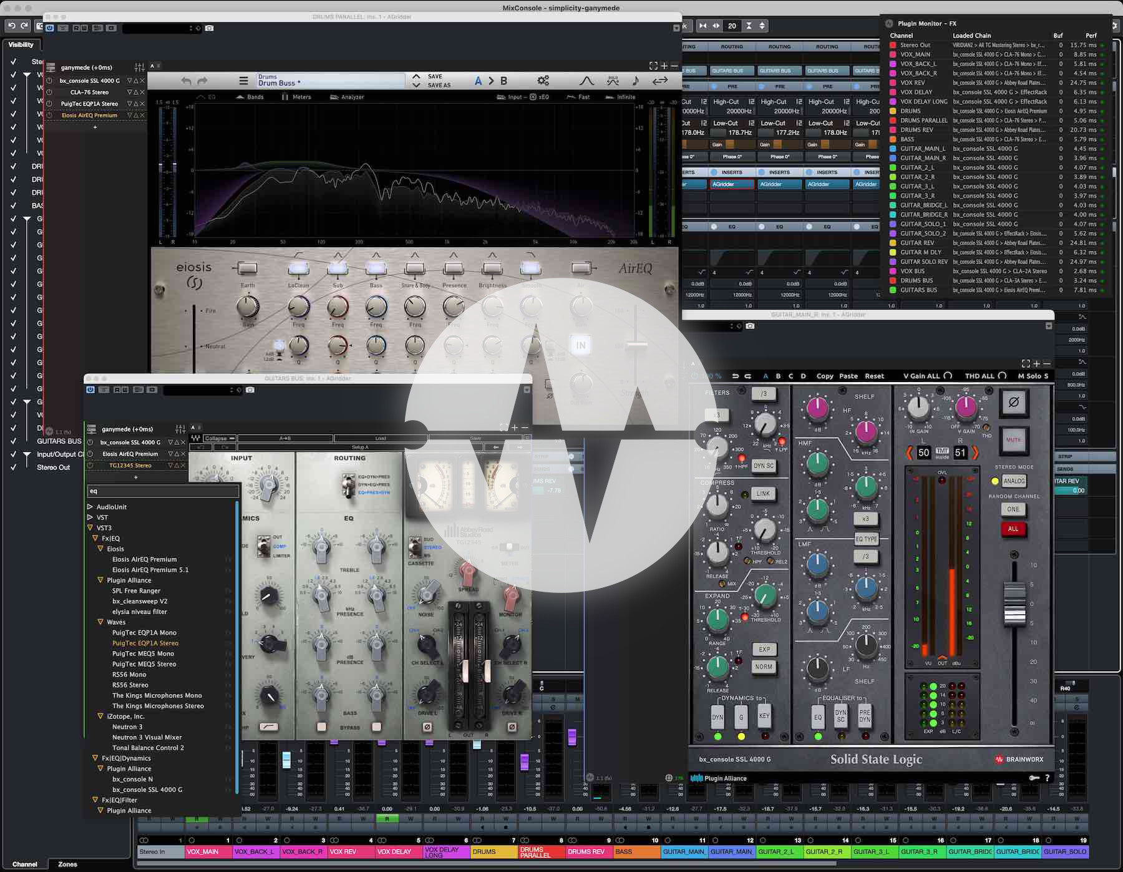Toggle visibility check for GUITARS BUS channel
The width and height of the screenshot is (1123, 872).
[x=13, y=441]
